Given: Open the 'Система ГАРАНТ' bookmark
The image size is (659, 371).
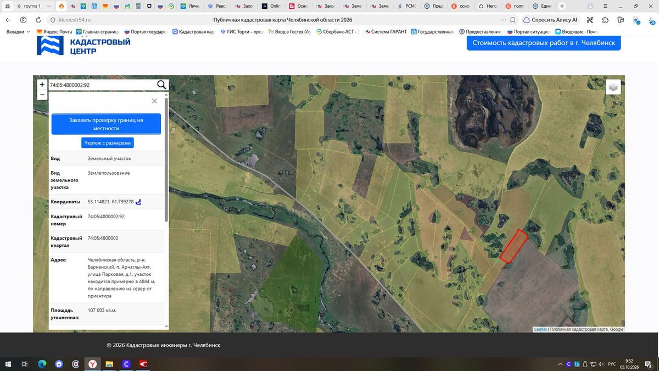Looking at the screenshot, I should [x=385, y=32].
